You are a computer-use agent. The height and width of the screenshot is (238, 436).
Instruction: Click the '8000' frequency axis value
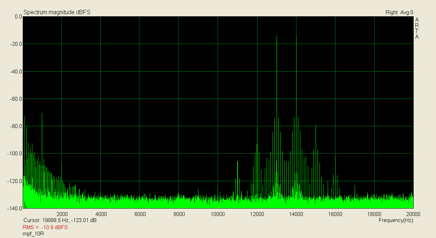click(x=179, y=214)
